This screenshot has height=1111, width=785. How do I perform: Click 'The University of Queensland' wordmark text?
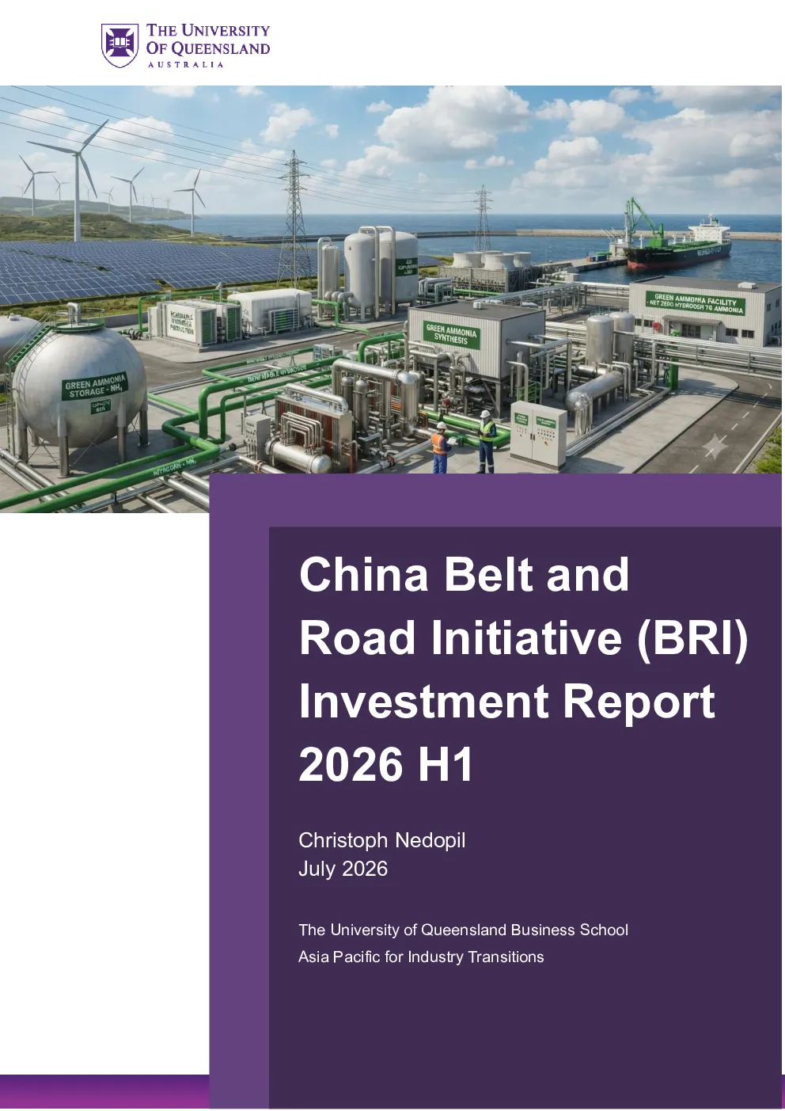tap(208, 40)
